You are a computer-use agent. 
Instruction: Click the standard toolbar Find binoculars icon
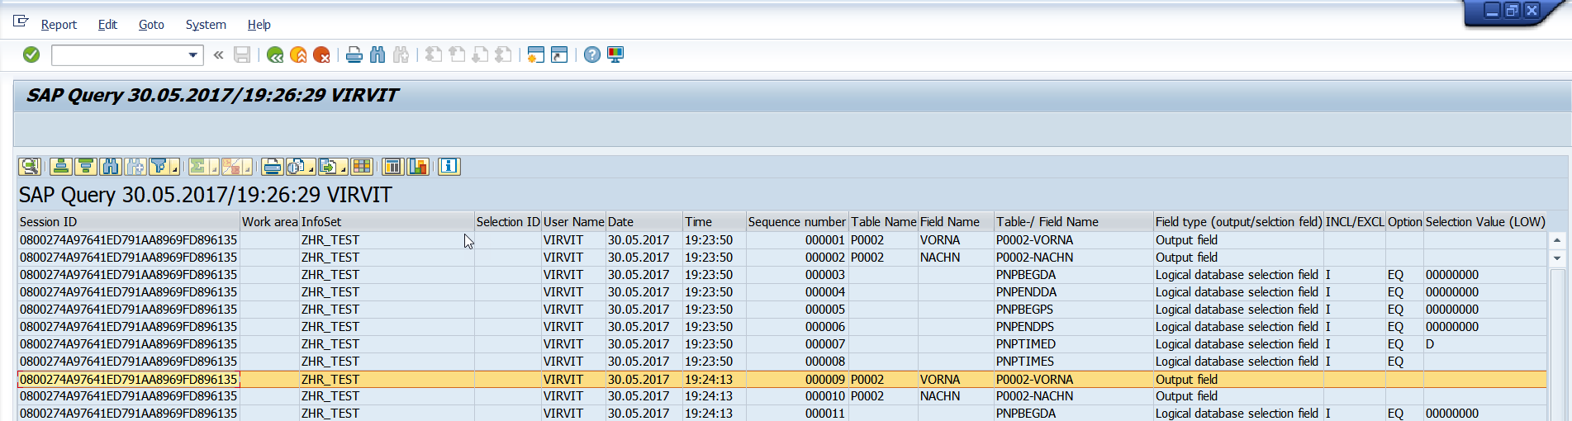click(378, 54)
